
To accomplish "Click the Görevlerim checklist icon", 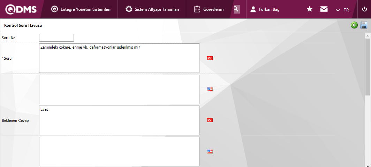I will point(197,9).
